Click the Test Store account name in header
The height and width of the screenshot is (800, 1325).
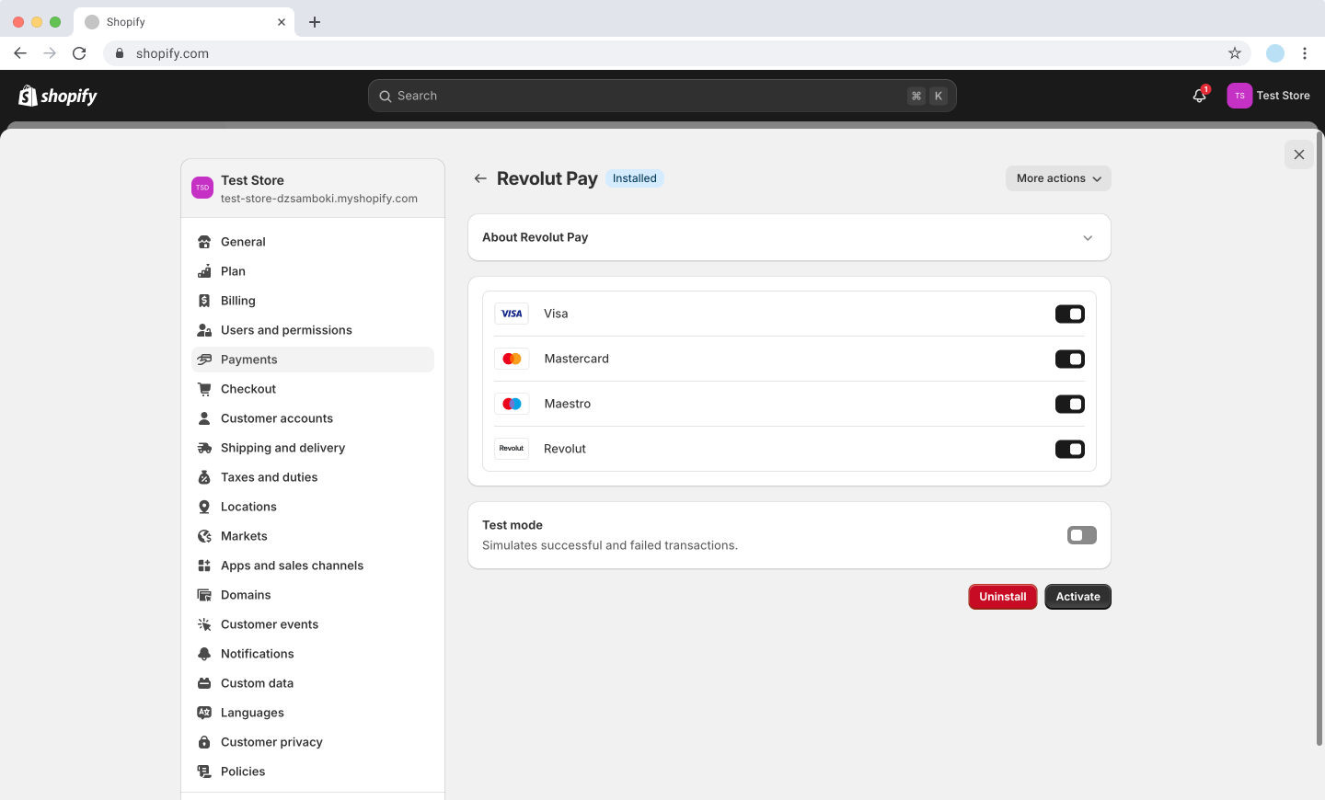click(1284, 96)
